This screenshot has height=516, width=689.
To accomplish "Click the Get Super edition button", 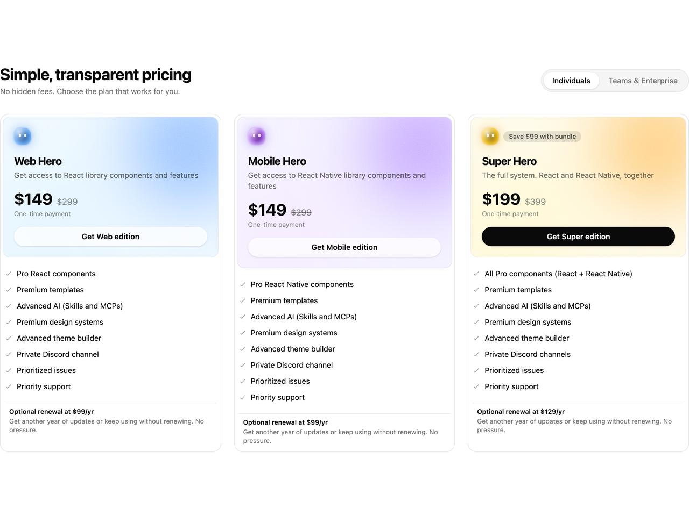I will [578, 236].
